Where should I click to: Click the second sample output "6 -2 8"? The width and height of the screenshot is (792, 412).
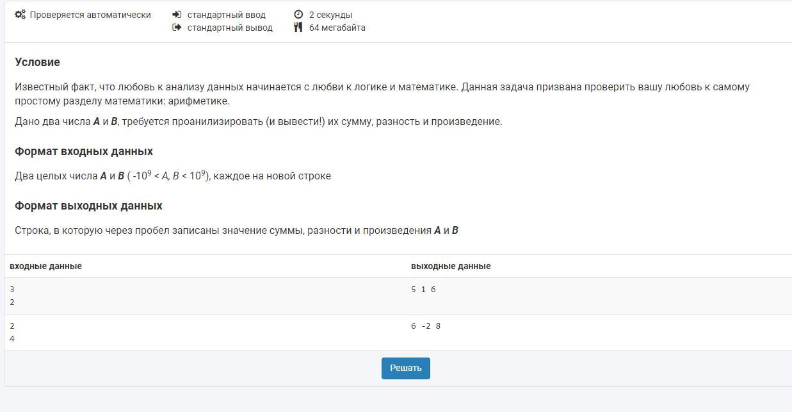tap(426, 326)
